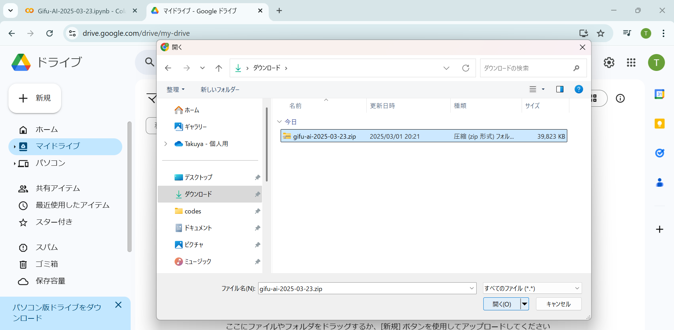Open Google Tasks side panel

click(660, 153)
